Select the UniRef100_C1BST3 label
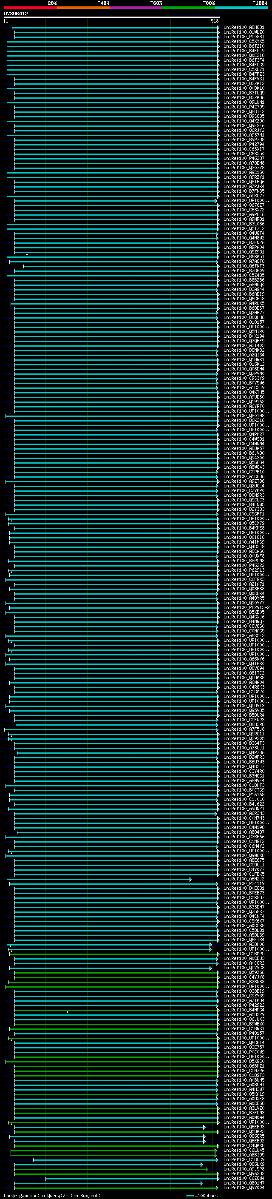The height and width of the screenshot is (1199, 272). tap(244, 1075)
